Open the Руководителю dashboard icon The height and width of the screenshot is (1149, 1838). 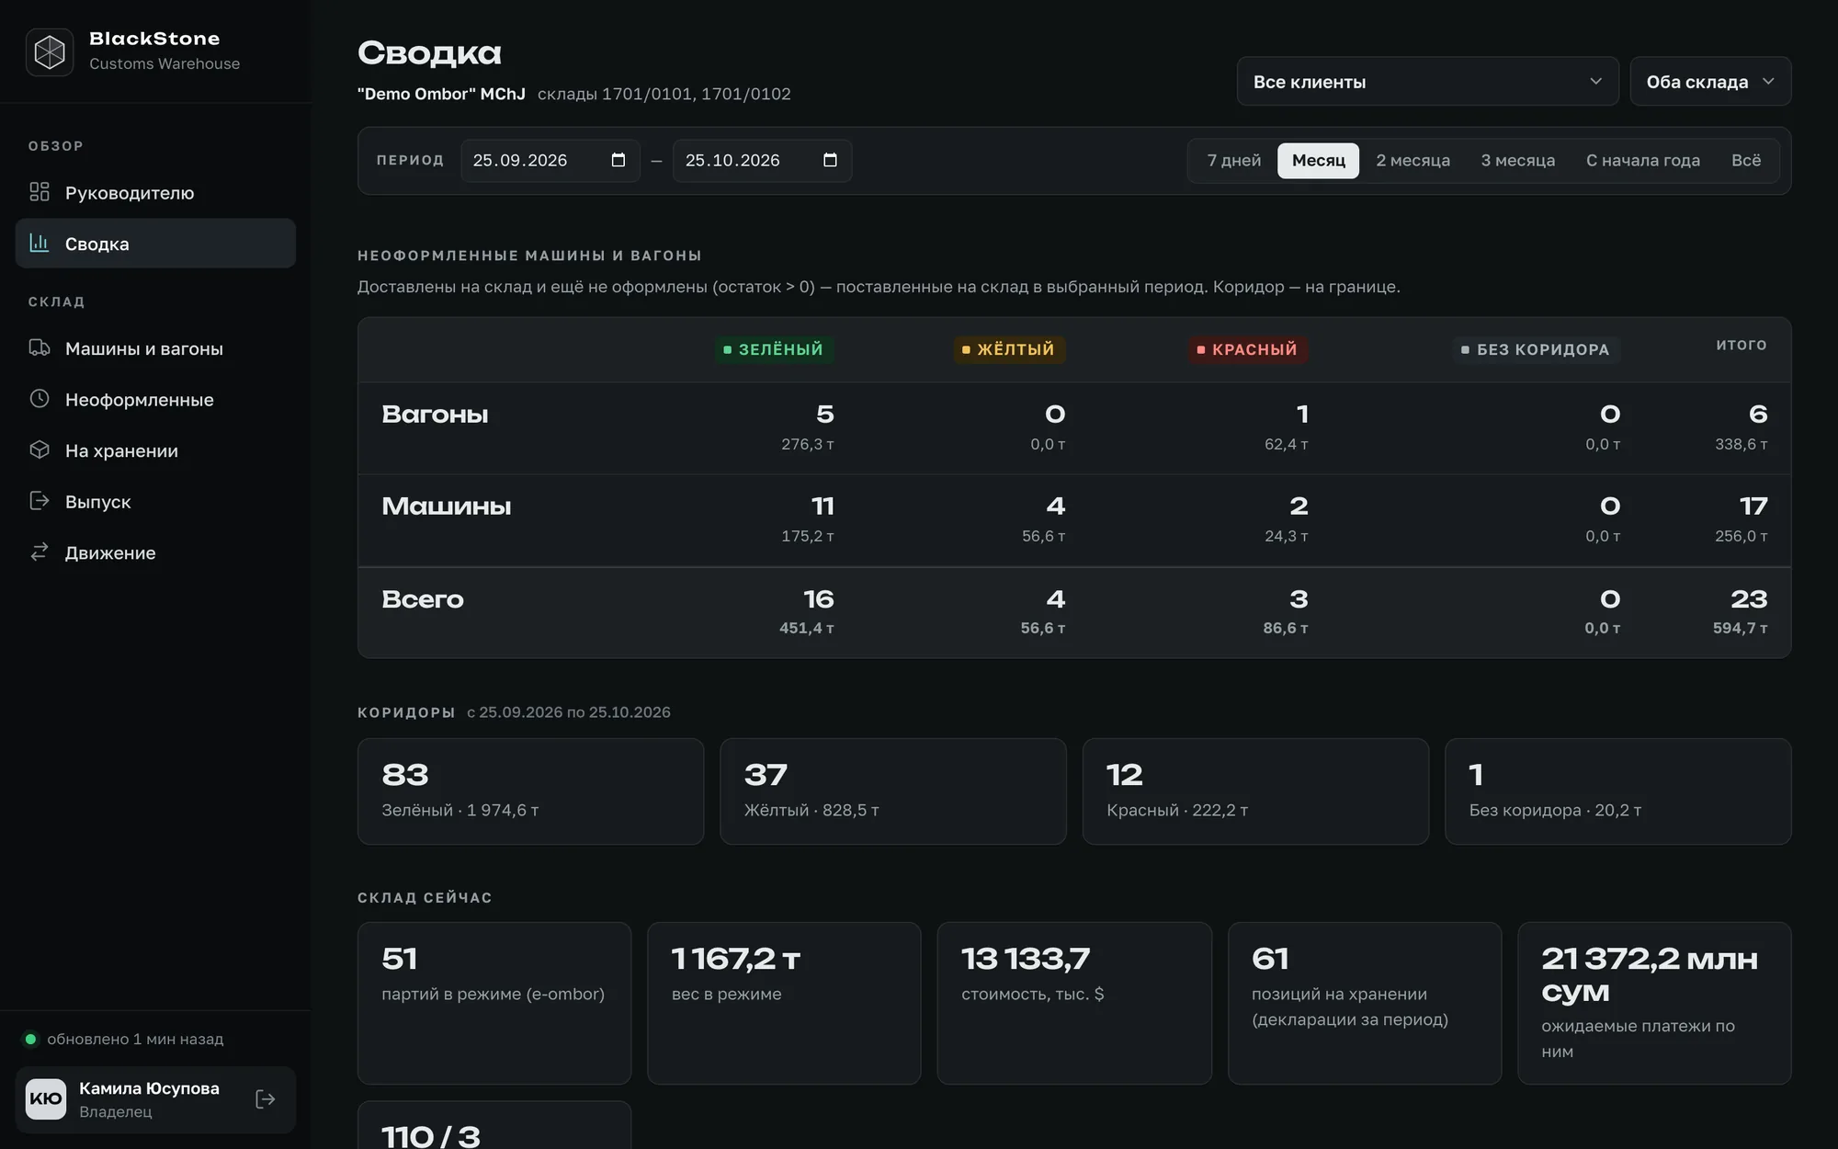[40, 192]
